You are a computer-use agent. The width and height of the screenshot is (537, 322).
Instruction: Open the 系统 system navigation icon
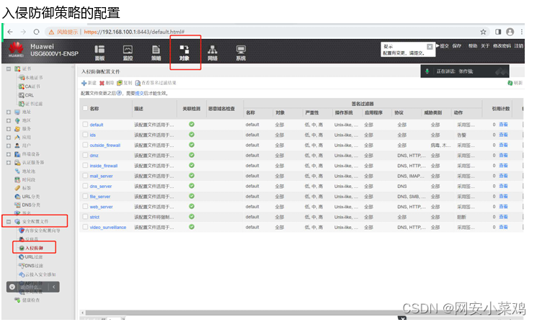click(241, 53)
